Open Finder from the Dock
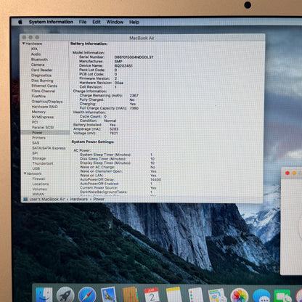Viewport: 302px width, 302px height. (x=44, y=295)
